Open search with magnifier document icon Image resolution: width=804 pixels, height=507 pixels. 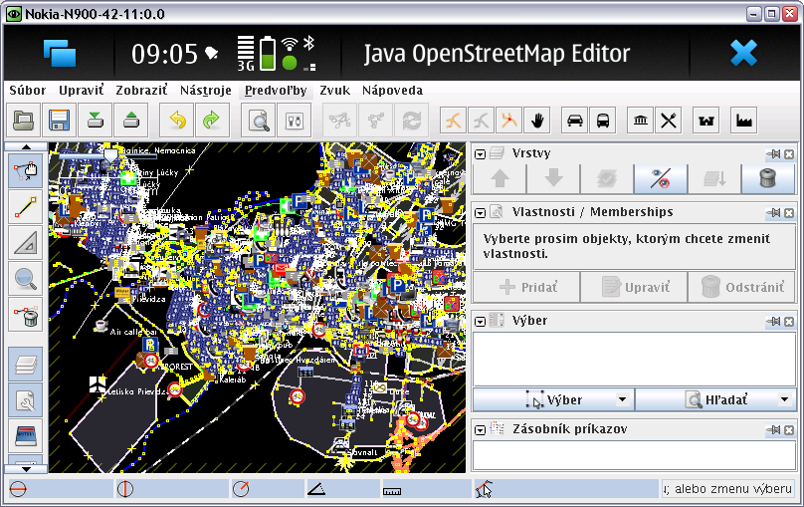pos(259,121)
